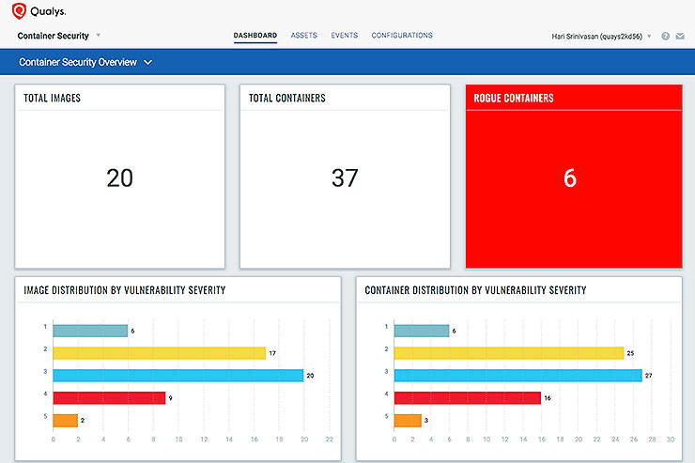The width and height of the screenshot is (695, 463).
Task: Open the Hari Srinivasan user menu
Action: (602, 37)
